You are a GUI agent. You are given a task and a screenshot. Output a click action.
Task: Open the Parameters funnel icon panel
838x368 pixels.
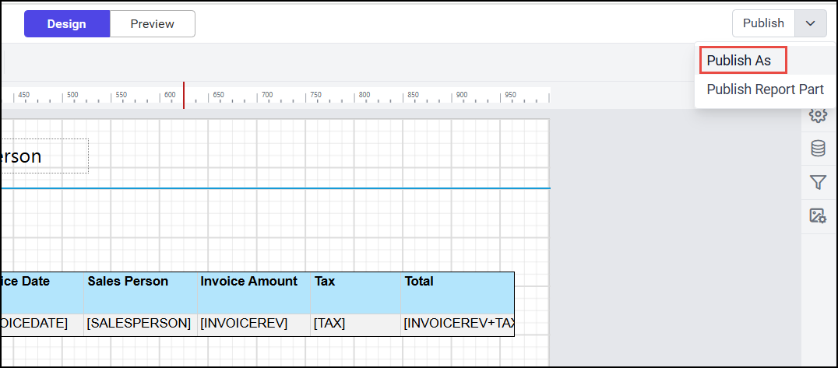tap(817, 182)
